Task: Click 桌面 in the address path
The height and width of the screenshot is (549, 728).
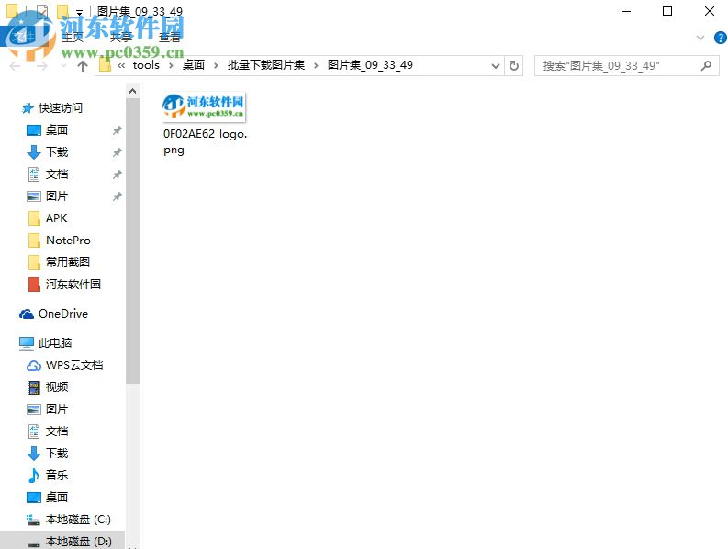Action: pyautogui.click(x=194, y=65)
